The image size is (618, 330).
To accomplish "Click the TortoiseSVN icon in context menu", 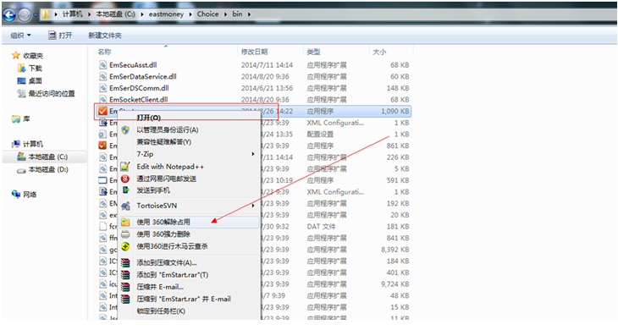I will coord(125,206).
